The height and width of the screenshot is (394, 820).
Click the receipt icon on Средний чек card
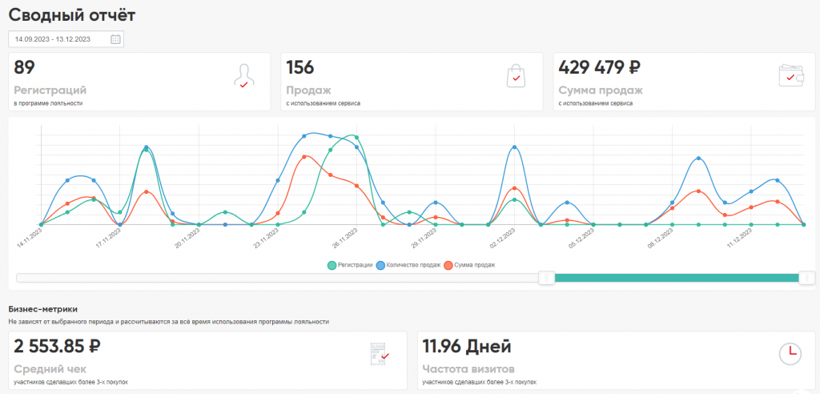[x=379, y=354]
